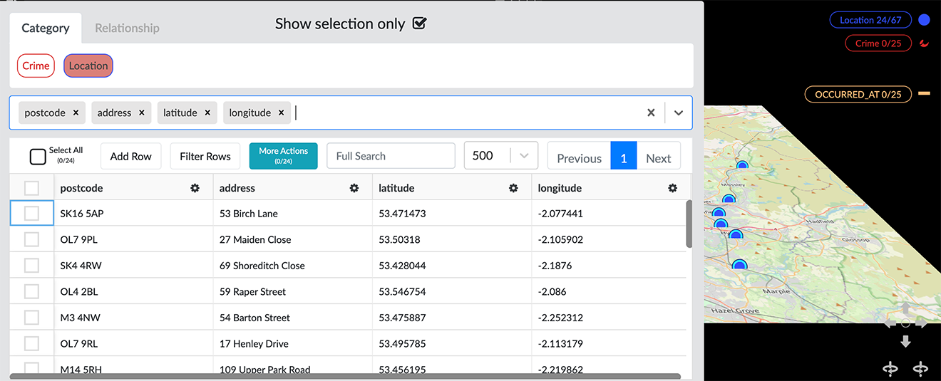Select the Crime category chip
The height and width of the screenshot is (381, 941).
tap(36, 66)
